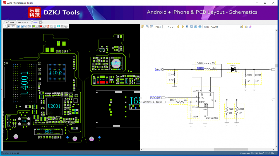Zoom out of the schematic with minus icon
Screen dimensions: 279x156
pos(196,27)
